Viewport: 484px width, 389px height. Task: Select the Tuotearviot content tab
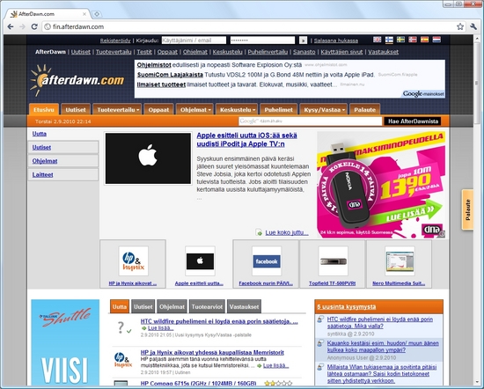[207, 306]
